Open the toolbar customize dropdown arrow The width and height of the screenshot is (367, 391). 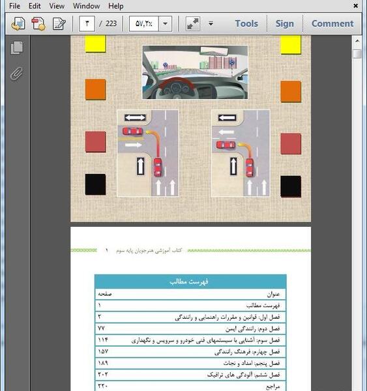211,23
